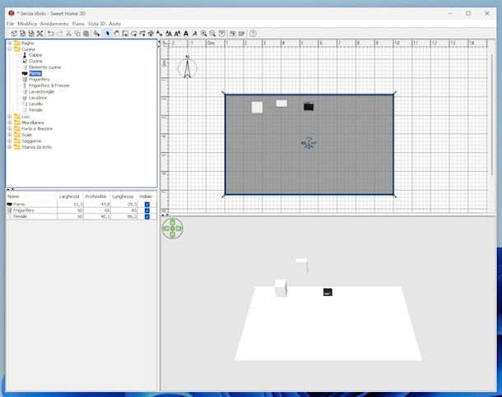Click the Copy toolbar icon

77,33
